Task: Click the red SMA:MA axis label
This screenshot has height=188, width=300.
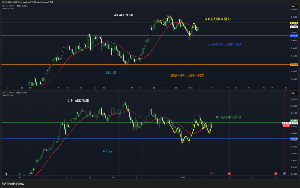Action: [286, 126]
